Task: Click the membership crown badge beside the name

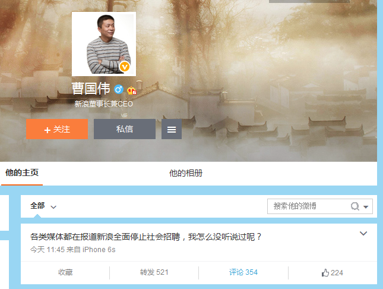Action: 132,90
